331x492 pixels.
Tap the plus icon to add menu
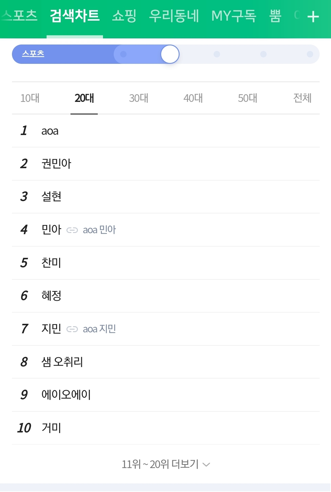coord(313,17)
